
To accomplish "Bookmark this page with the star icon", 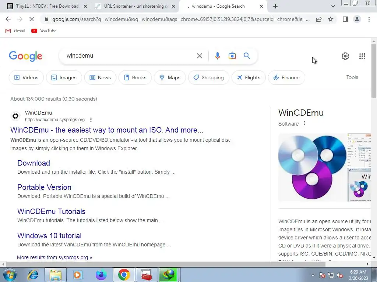I will pyautogui.click(x=331, y=19).
